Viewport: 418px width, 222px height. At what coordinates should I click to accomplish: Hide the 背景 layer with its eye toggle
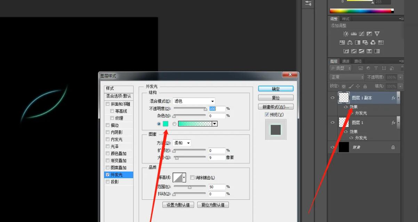pyautogui.click(x=332, y=147)
